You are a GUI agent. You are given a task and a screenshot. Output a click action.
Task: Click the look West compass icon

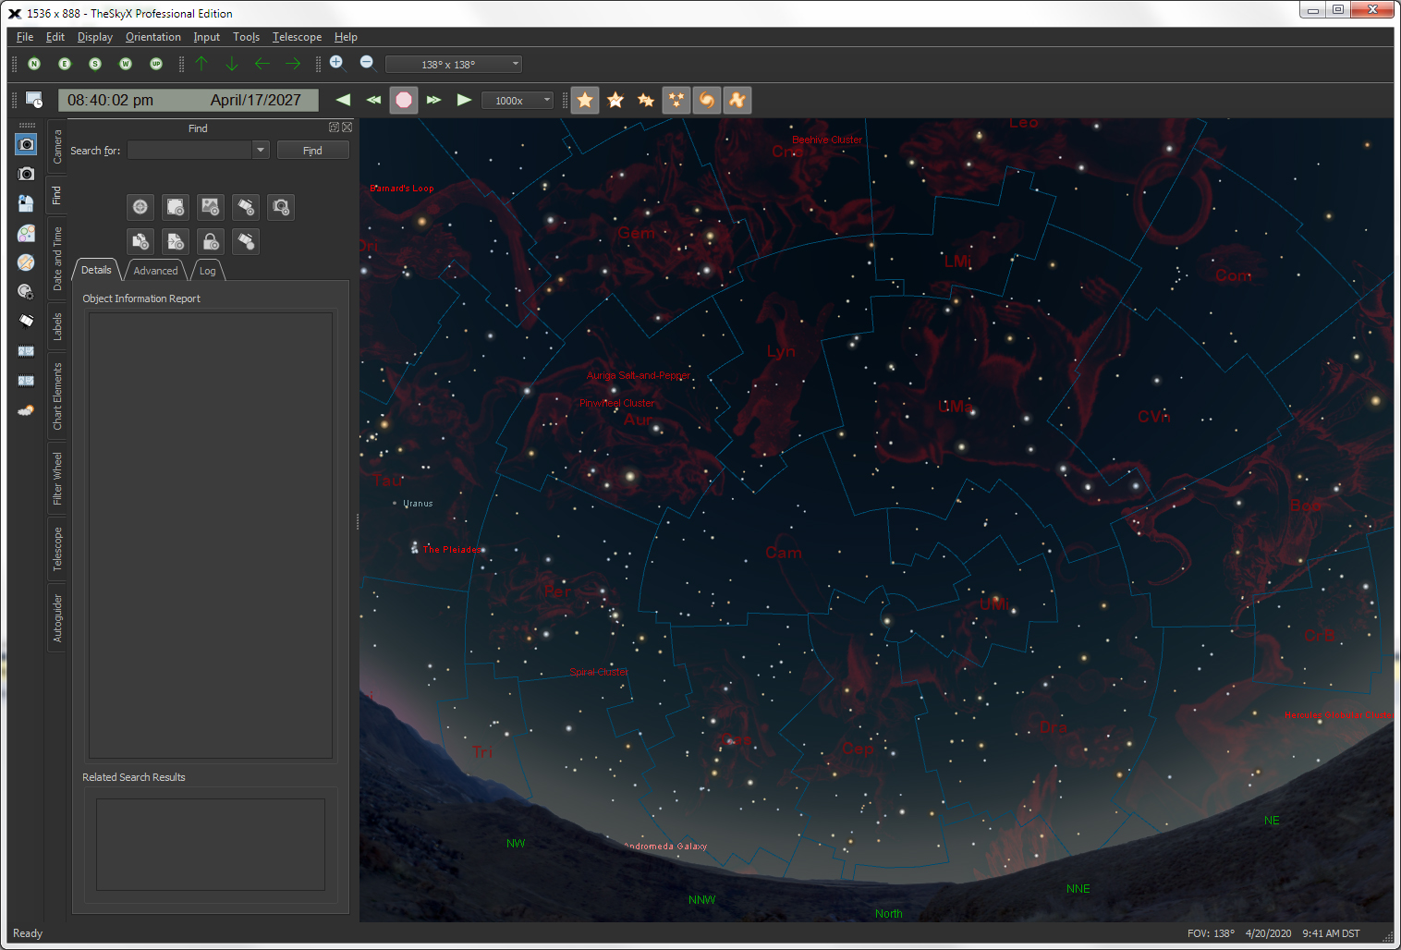tap(126, 64)
